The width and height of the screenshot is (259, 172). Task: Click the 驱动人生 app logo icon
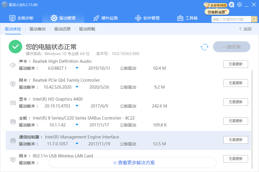[x=4, y=5]
